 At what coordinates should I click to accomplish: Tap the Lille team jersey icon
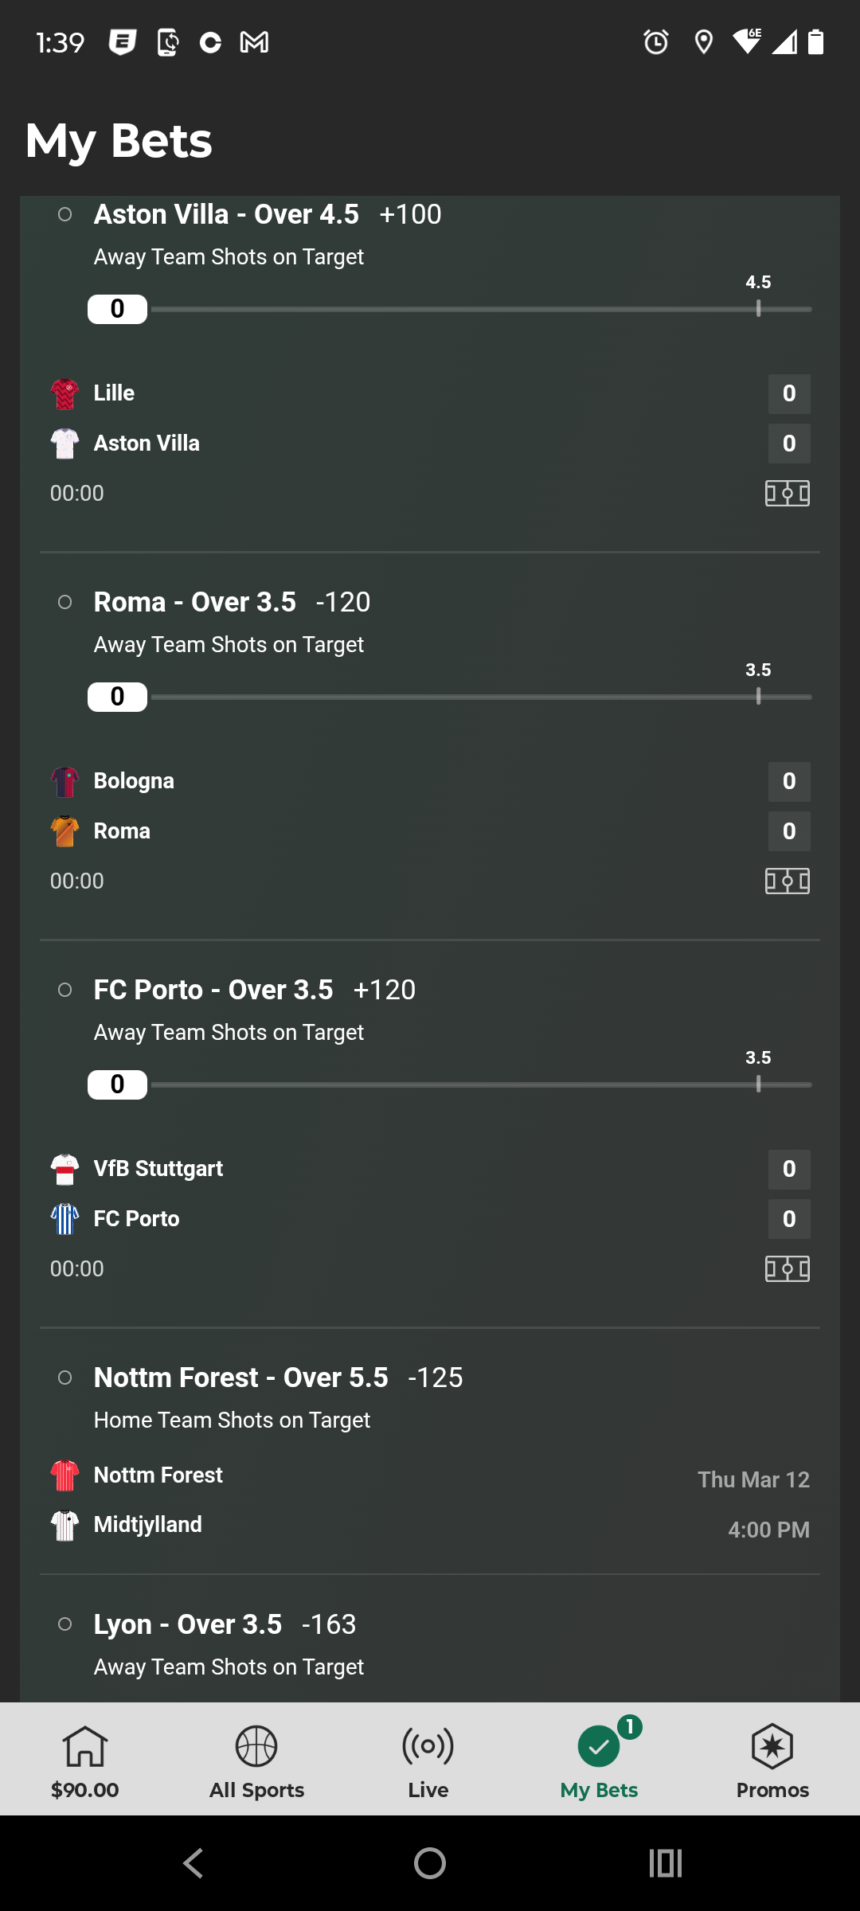[64, 394]
